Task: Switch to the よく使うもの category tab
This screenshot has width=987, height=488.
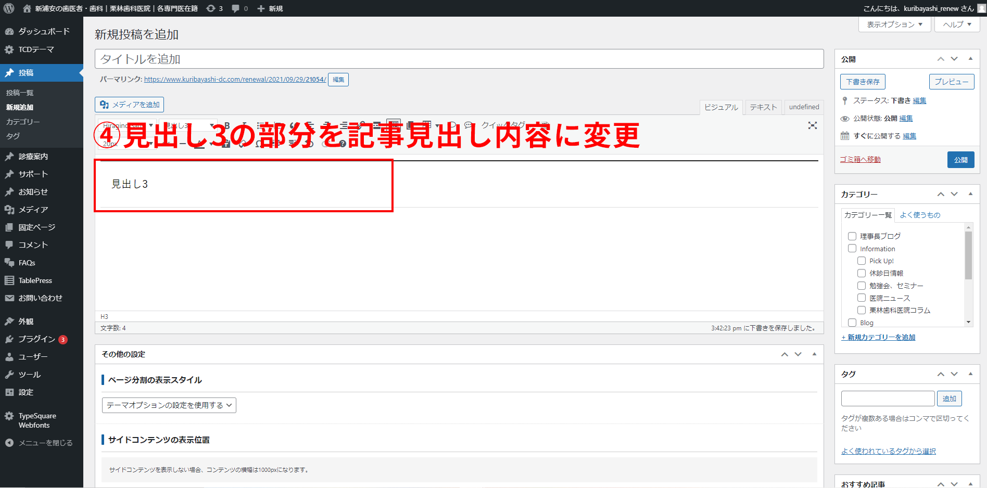Action: pos(920,215)
